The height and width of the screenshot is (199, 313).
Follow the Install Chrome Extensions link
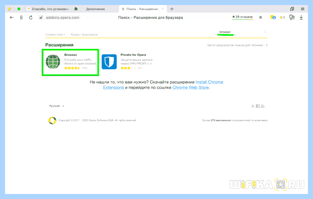click(x=163, y=85)
